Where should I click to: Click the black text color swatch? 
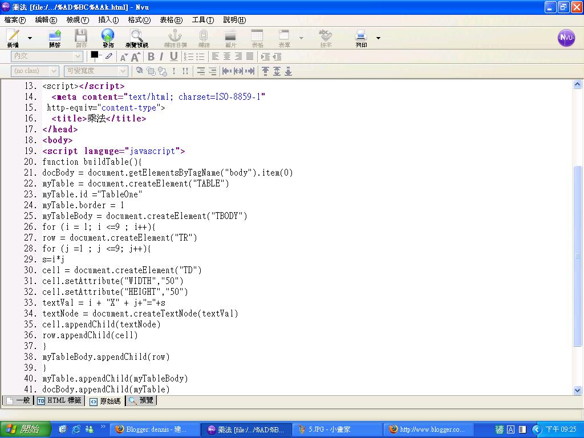pyautogui.click(x=95, y=55)
